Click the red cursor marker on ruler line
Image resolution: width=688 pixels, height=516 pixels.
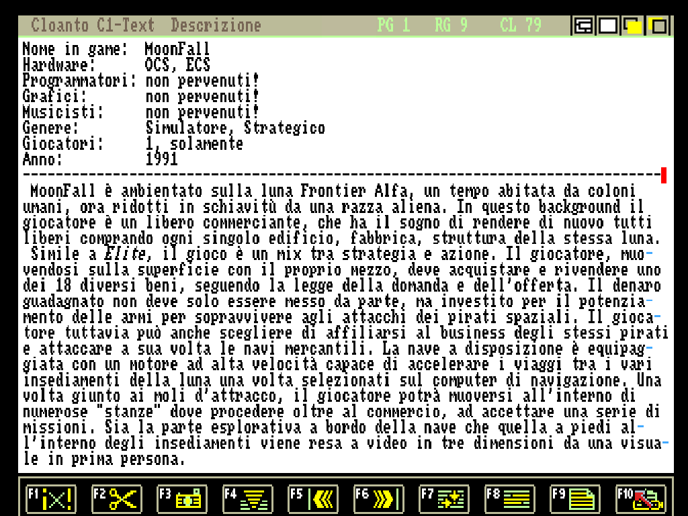(x=664, y=175)
